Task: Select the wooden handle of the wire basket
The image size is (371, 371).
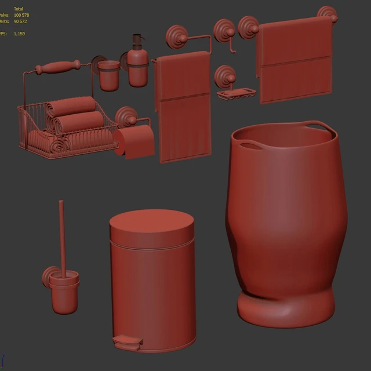Action: pos(58,67)
